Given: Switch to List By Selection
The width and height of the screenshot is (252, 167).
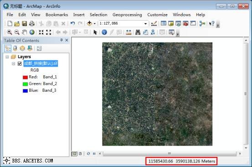Looking at the screenshot, I should point(30,48).
